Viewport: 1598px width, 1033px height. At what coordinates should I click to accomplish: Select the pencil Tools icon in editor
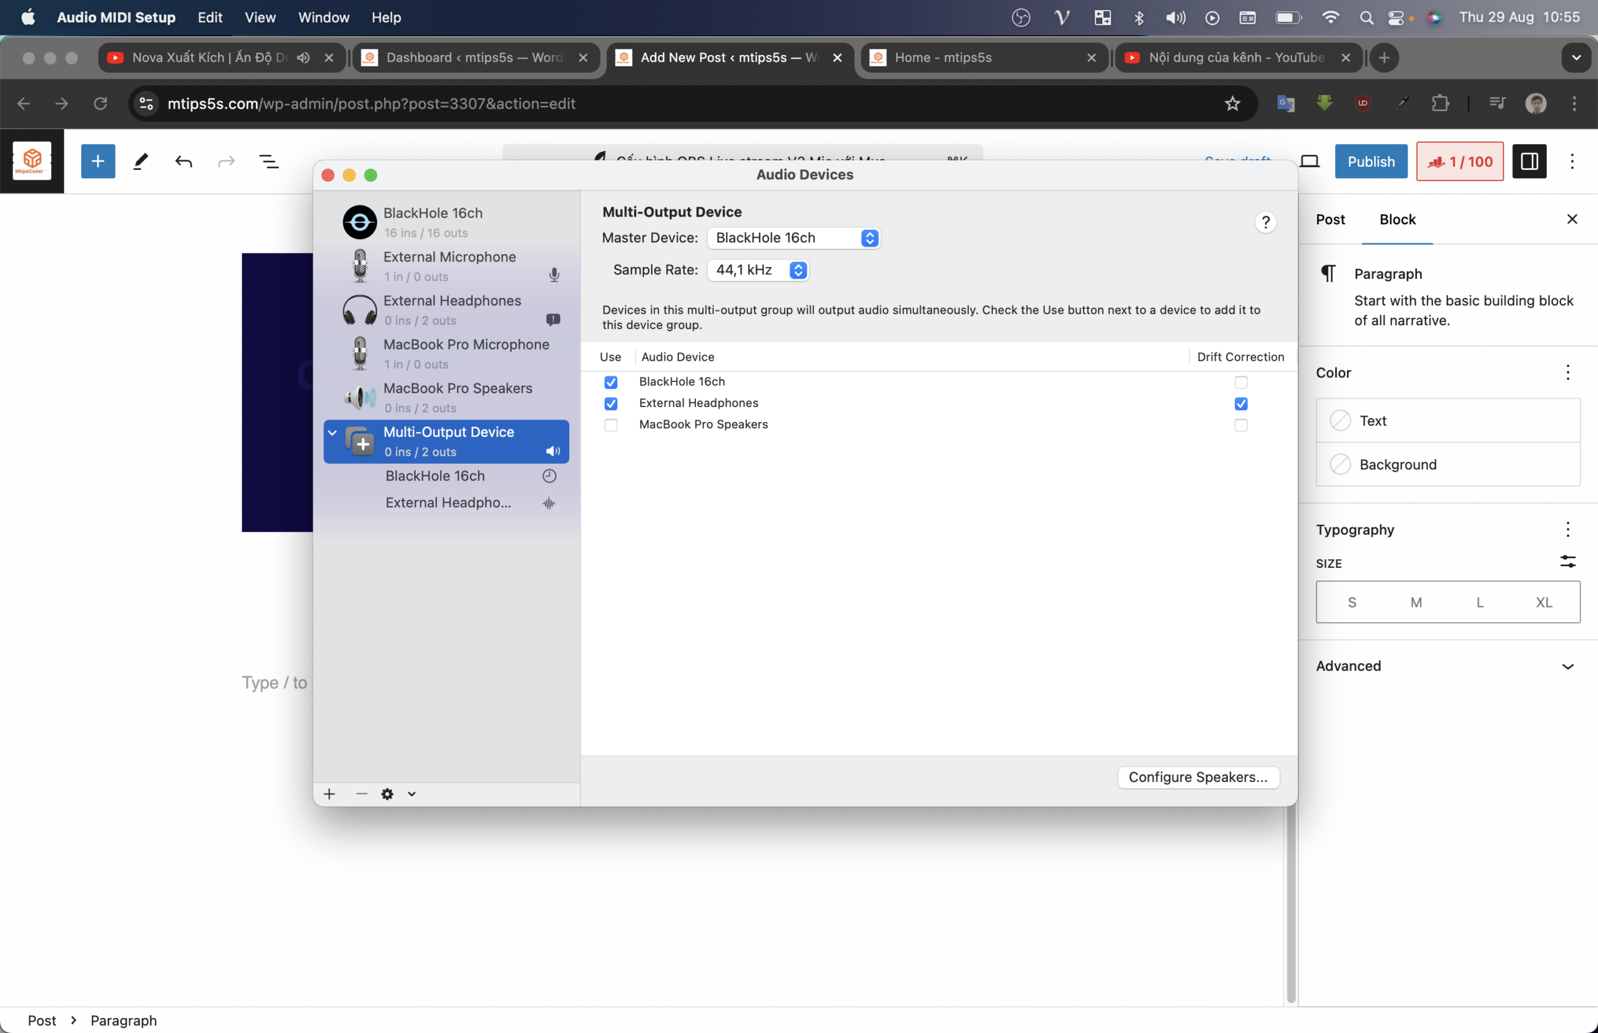click(141, 161)
